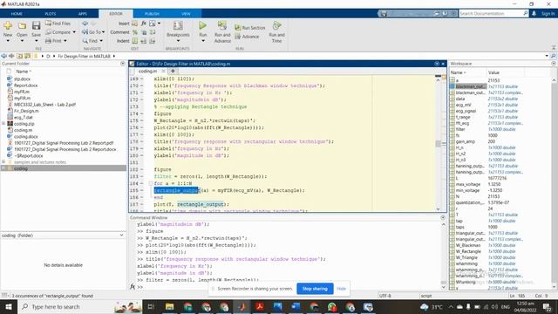Open Current Folder panel actions menu

click(123, 64)
